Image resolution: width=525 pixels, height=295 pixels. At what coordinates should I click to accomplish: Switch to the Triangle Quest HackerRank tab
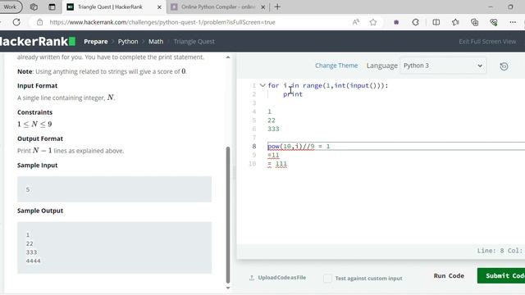click(110, 7)
